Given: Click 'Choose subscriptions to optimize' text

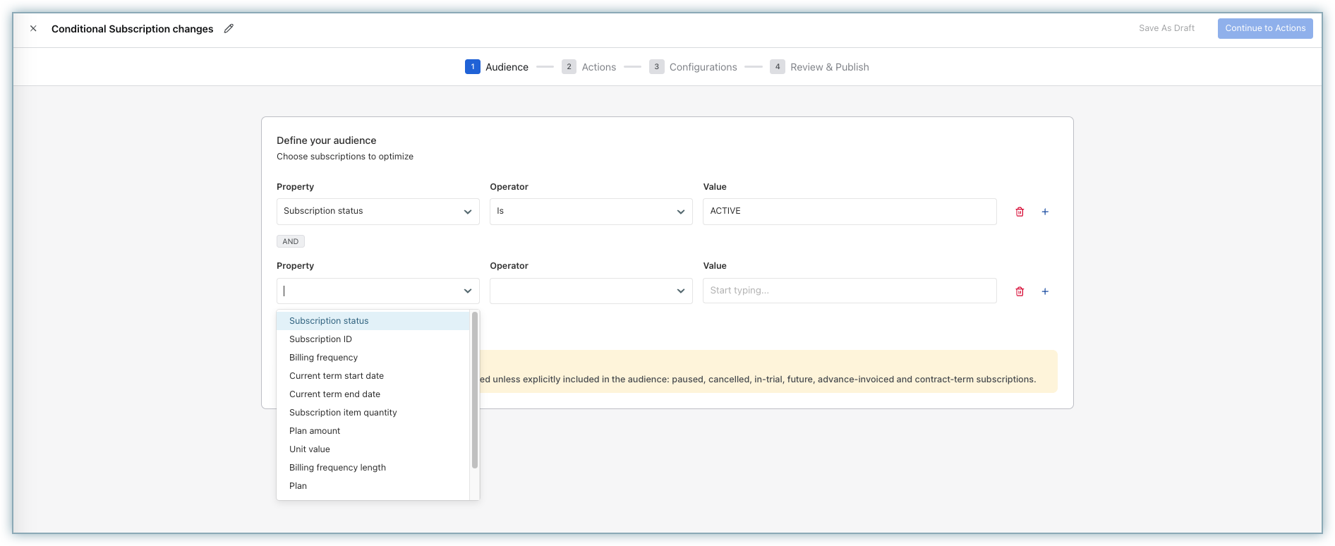Looking at the screenshot, I should click(x=345, y=157).
